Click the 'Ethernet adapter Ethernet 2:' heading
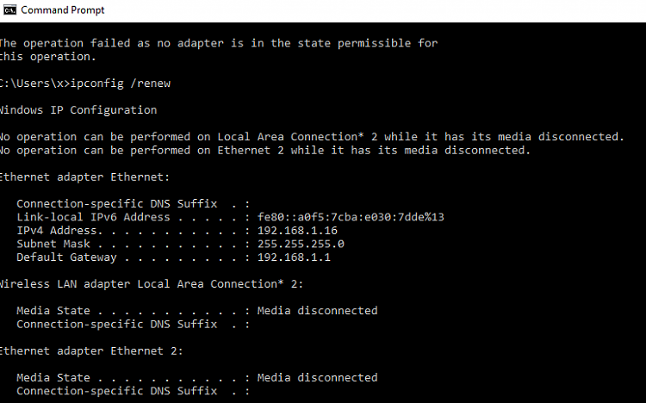Viewport: 646px width, 403px height. pyautogui.click(x=91, y=351)
